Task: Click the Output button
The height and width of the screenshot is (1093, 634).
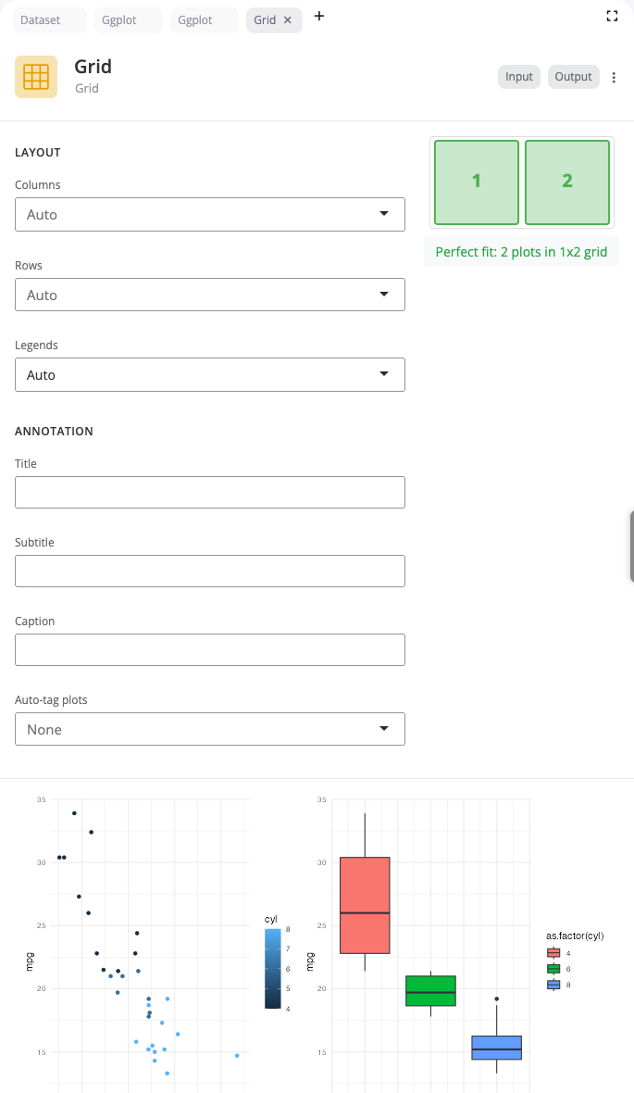Action: pyautogui.click(x=573, y=77)
